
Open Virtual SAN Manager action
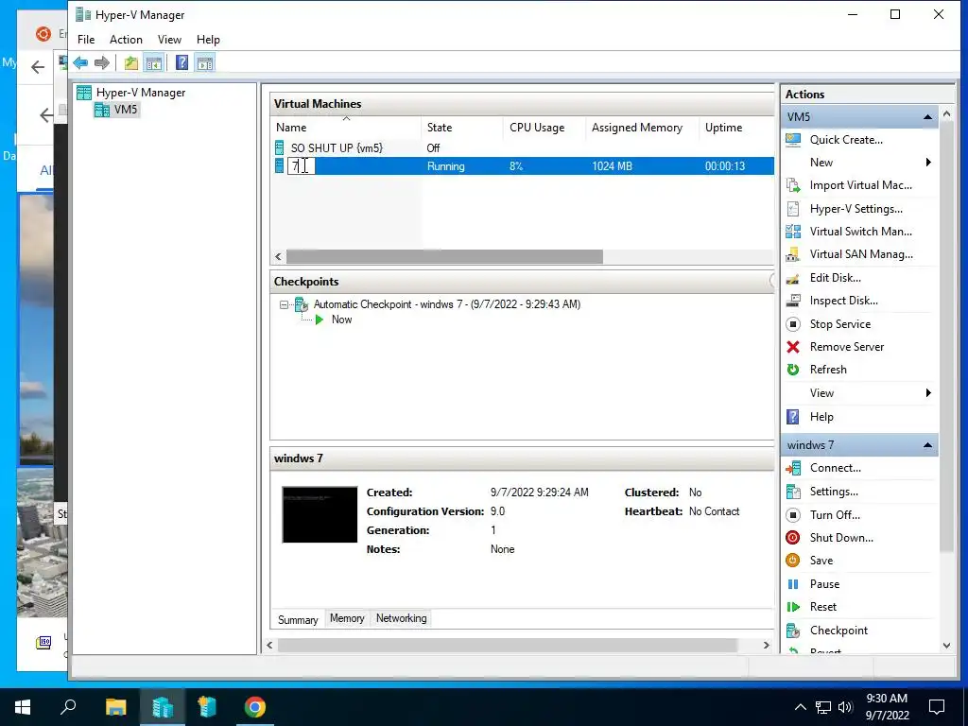pyautogui.click(x=861, y=254)
